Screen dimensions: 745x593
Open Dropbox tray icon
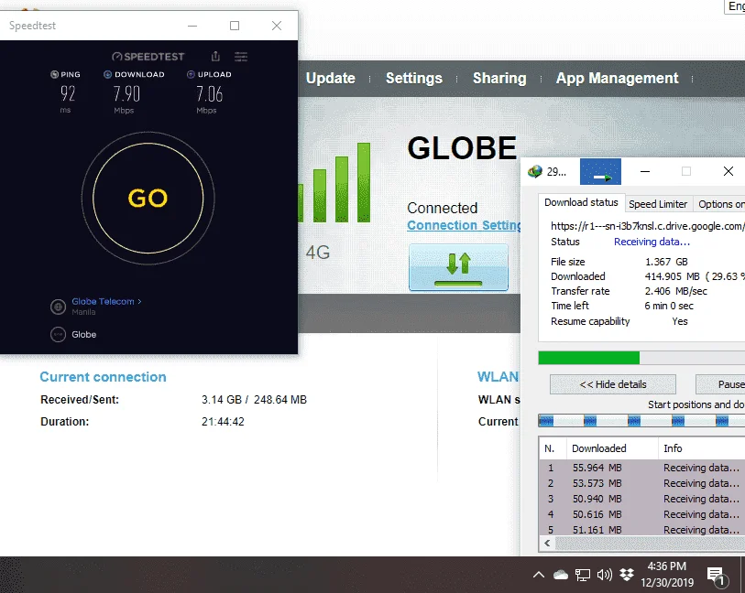point(627,575)
